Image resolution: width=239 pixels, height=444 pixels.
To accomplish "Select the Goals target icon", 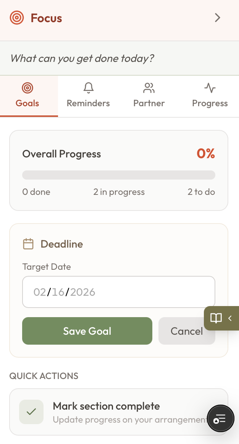I will [28, 88].
